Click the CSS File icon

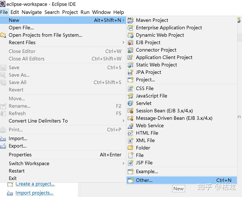[x=131, y=88]
